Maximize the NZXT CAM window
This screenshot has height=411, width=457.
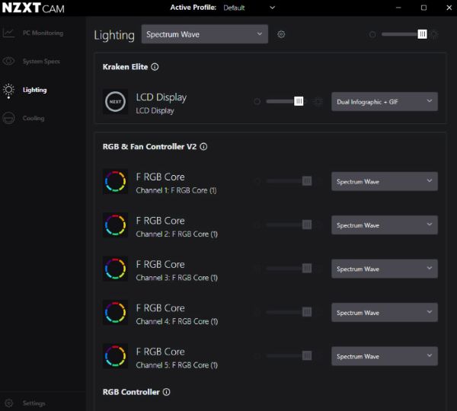coord(423,8)
